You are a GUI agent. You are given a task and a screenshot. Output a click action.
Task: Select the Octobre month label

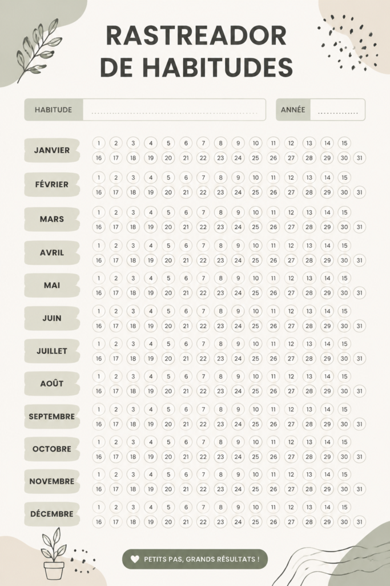pos(52,449)
